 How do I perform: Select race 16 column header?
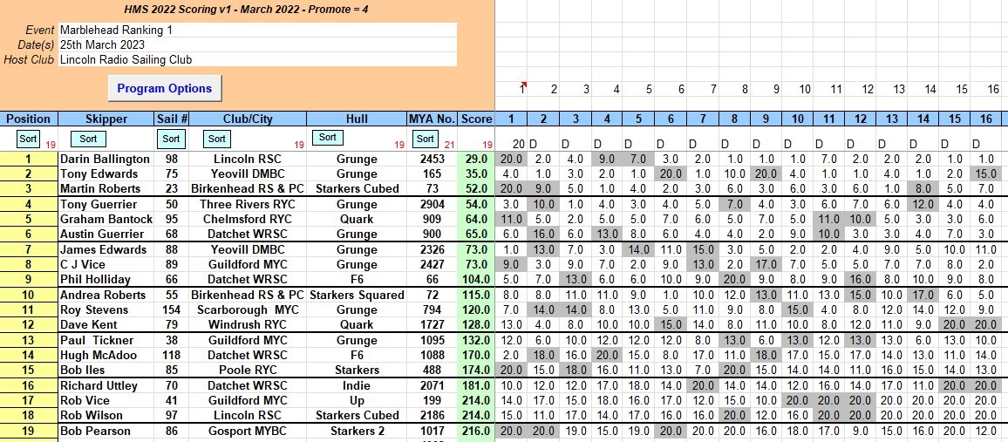click(992, 119)
